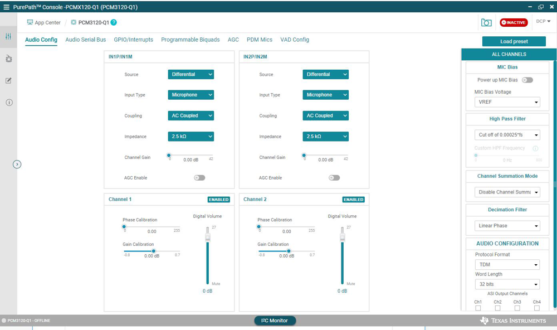Open the IN1P/IN1M Source dropdown
557x330 pixels.
coord(190,74)
